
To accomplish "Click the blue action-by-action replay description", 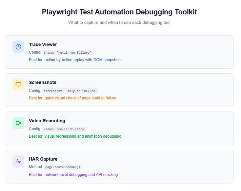I will click(x=75, y=60).
